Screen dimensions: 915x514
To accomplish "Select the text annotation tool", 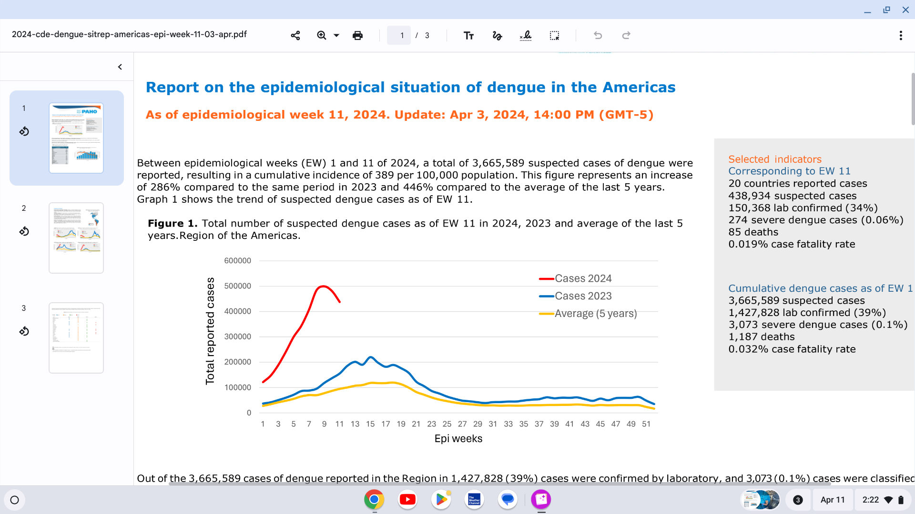I will click(468, 36).
